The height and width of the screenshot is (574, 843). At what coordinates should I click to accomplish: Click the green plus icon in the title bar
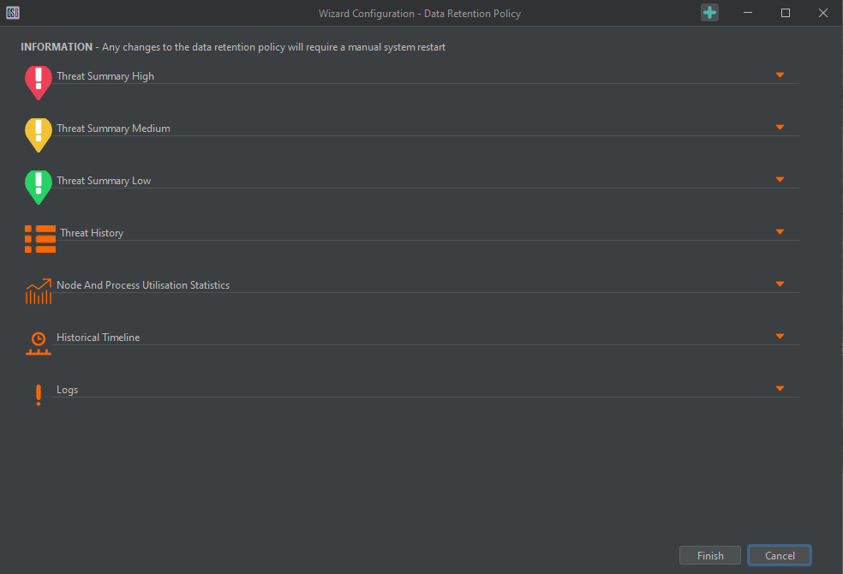point(709,13)
